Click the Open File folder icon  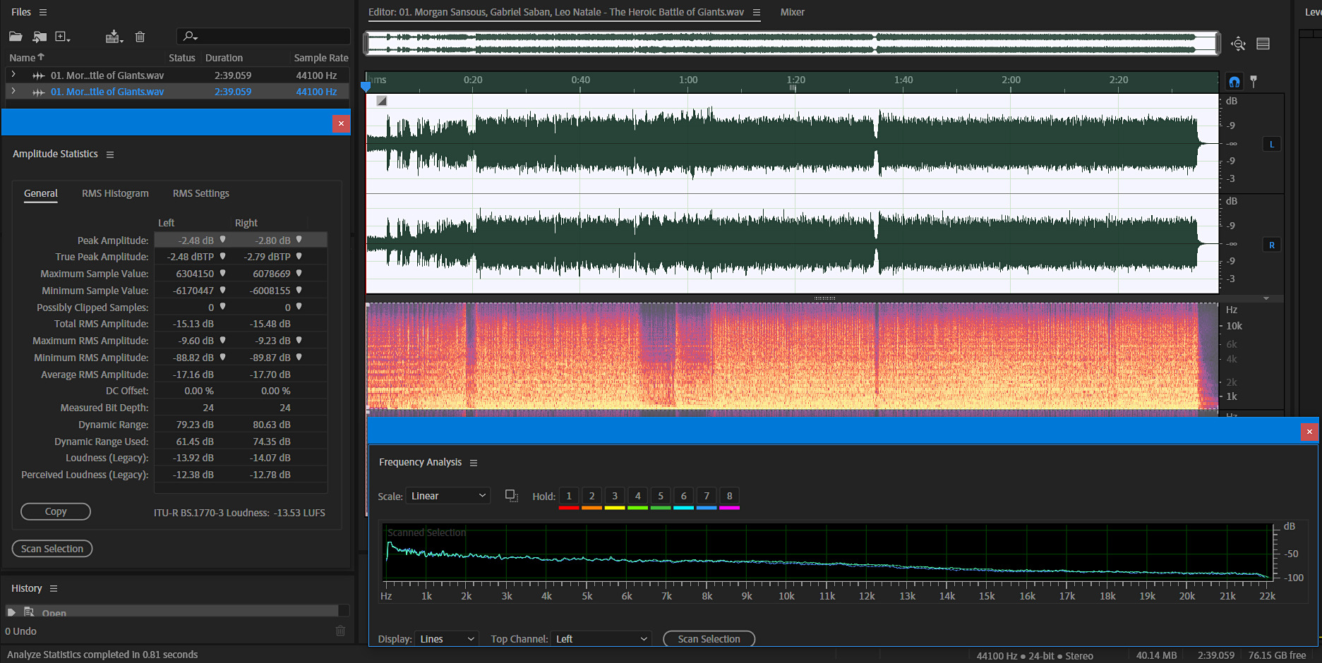pyautogui.click(x=16, y=37)
